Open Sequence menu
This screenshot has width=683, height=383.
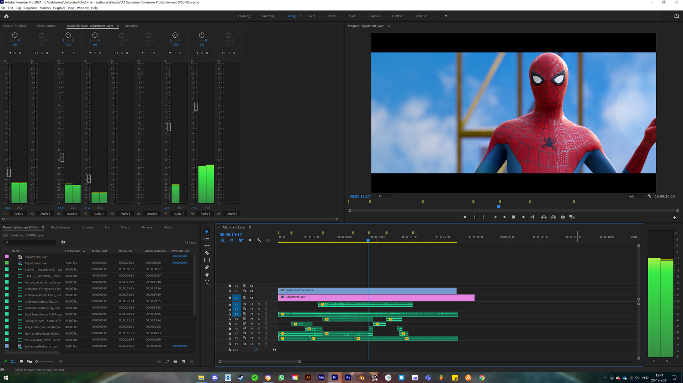pyautogui.click(x=30, y=8)
